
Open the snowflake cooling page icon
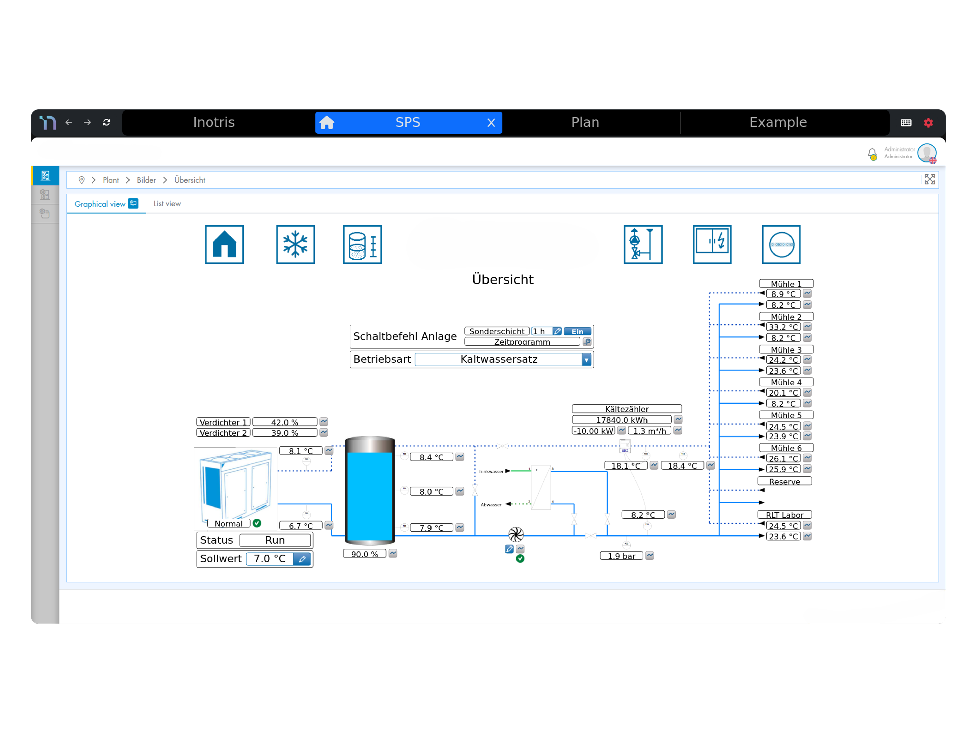click(295, 245)
